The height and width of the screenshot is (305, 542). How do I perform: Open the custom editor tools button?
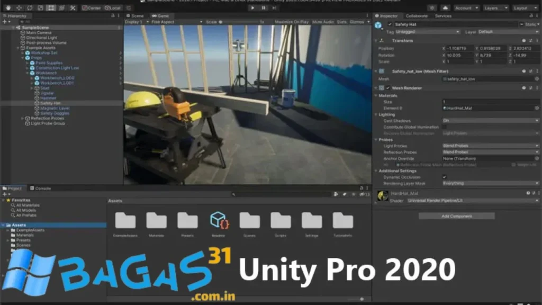73,7
